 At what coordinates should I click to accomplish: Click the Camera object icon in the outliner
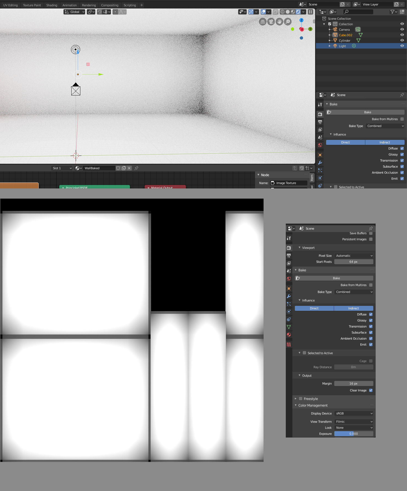pyautogui.click(x=335, y=29)
